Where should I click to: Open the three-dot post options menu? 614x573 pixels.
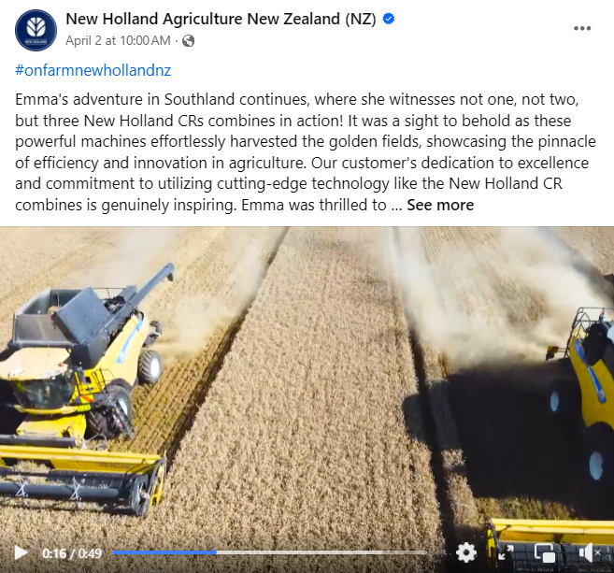tap(582, 28)
